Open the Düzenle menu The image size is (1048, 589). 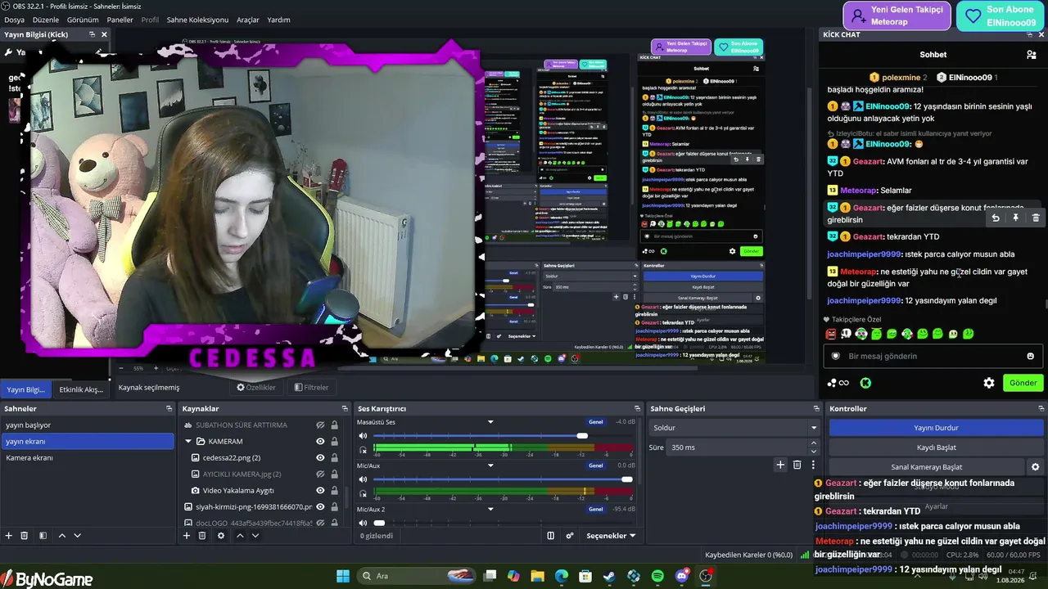pos(46,20)
